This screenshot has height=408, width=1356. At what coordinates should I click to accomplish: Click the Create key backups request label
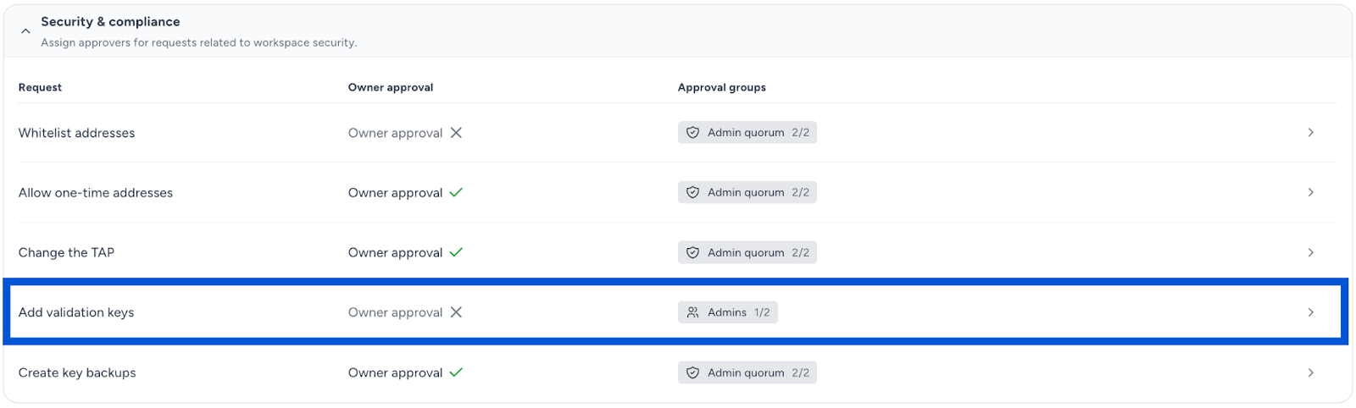pos(77,373)
